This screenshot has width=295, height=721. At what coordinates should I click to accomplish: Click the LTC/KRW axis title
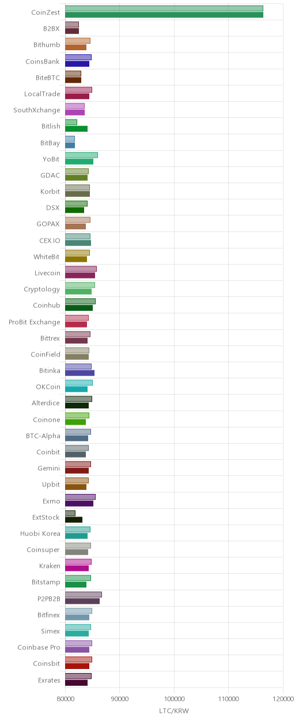pos(173,711)
